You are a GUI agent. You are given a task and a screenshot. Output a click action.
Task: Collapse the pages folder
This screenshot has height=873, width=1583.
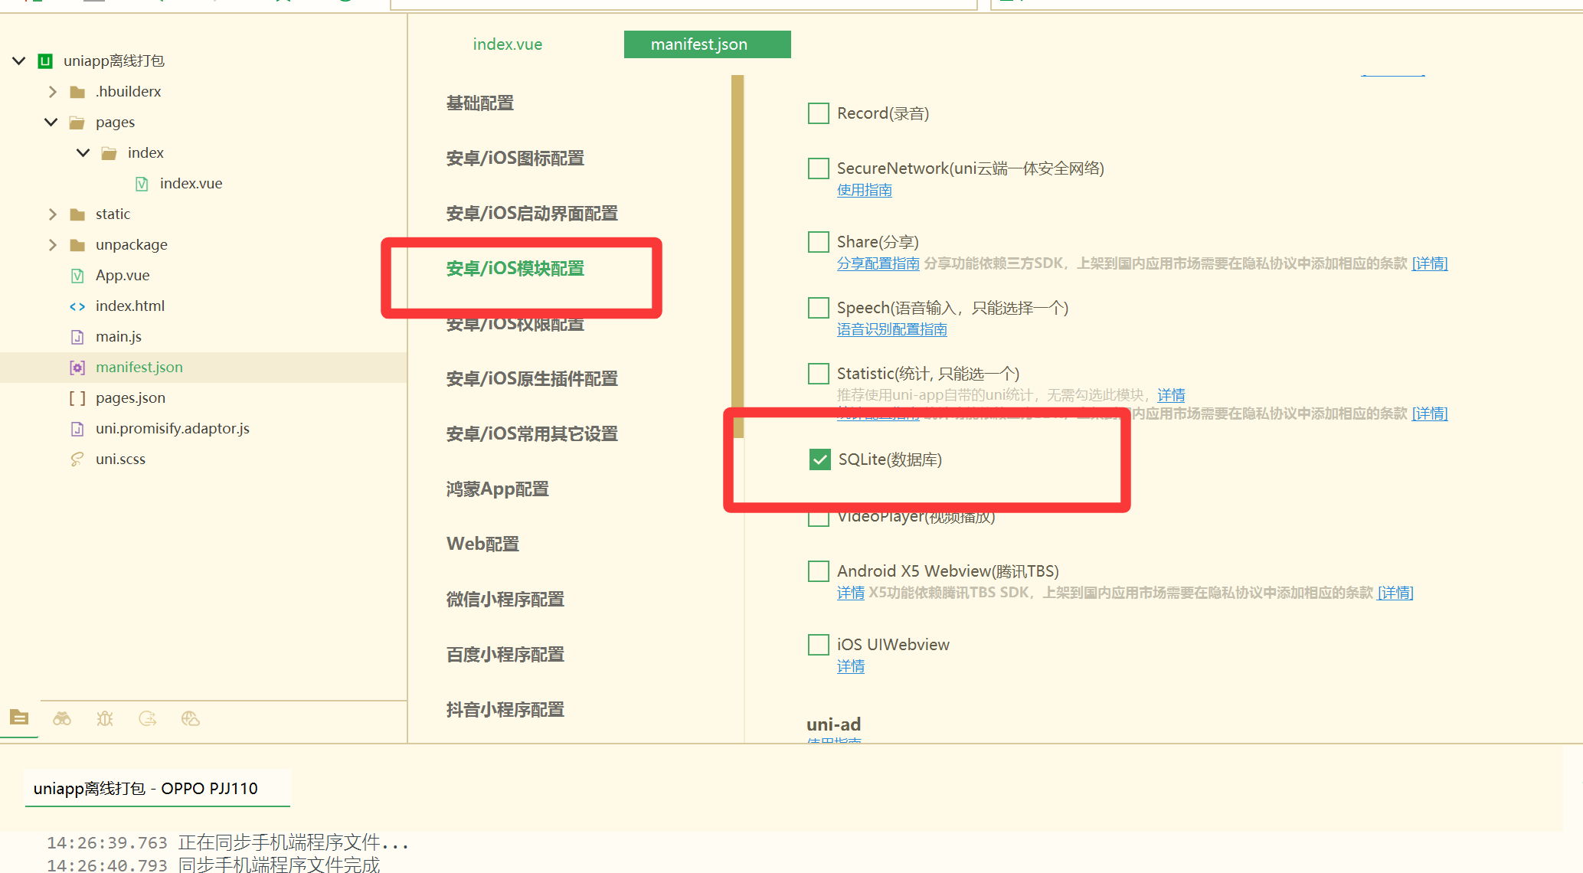point(51,122)
